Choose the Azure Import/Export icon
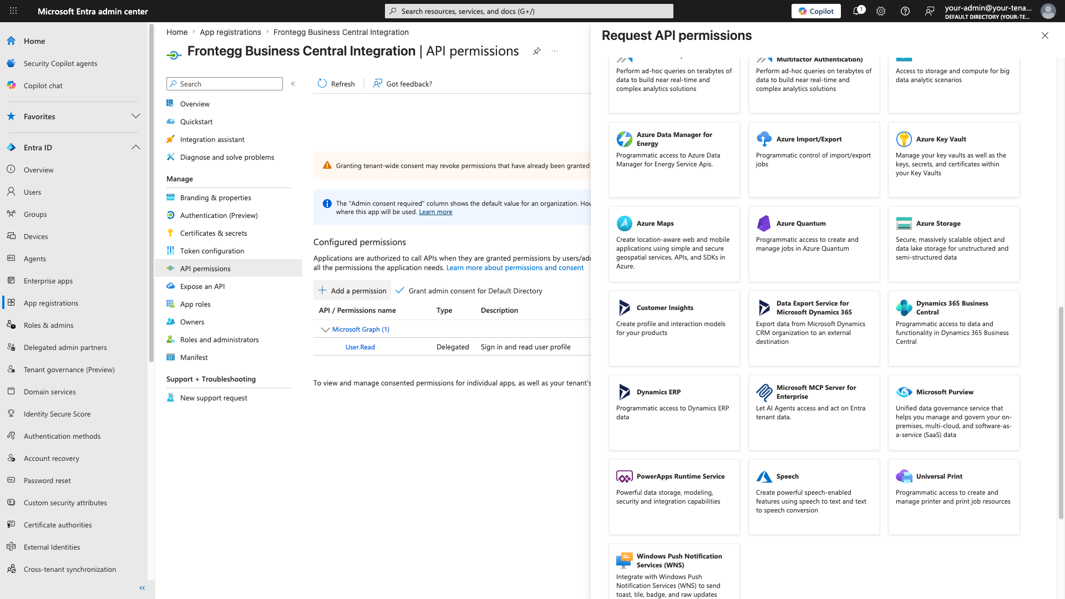The image size is (1065, 599). click(764, 139)
